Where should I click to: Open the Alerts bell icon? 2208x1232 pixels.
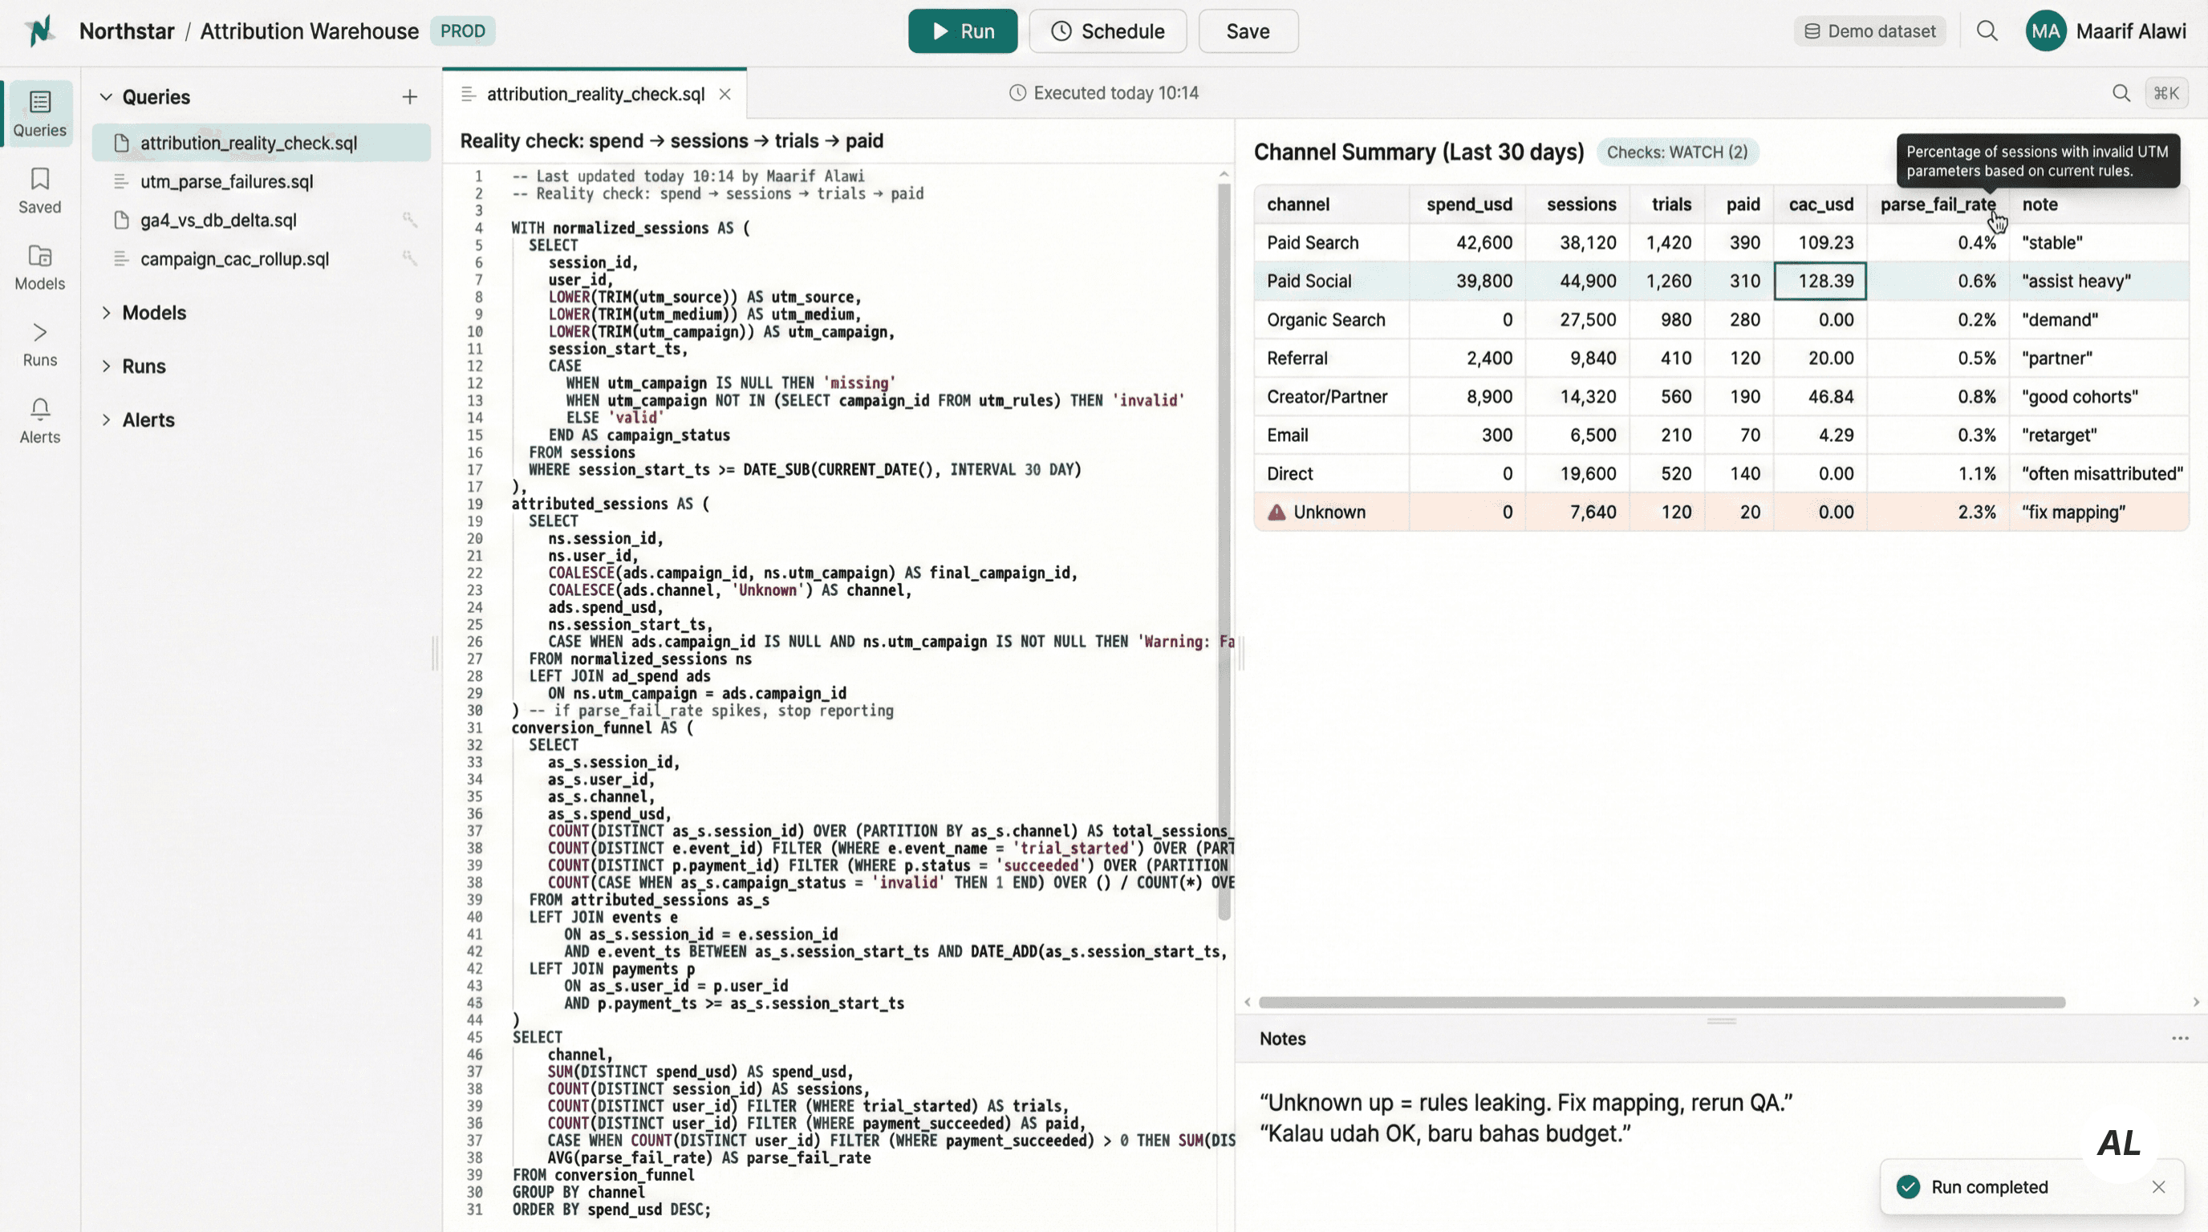[x=39, y=419]
